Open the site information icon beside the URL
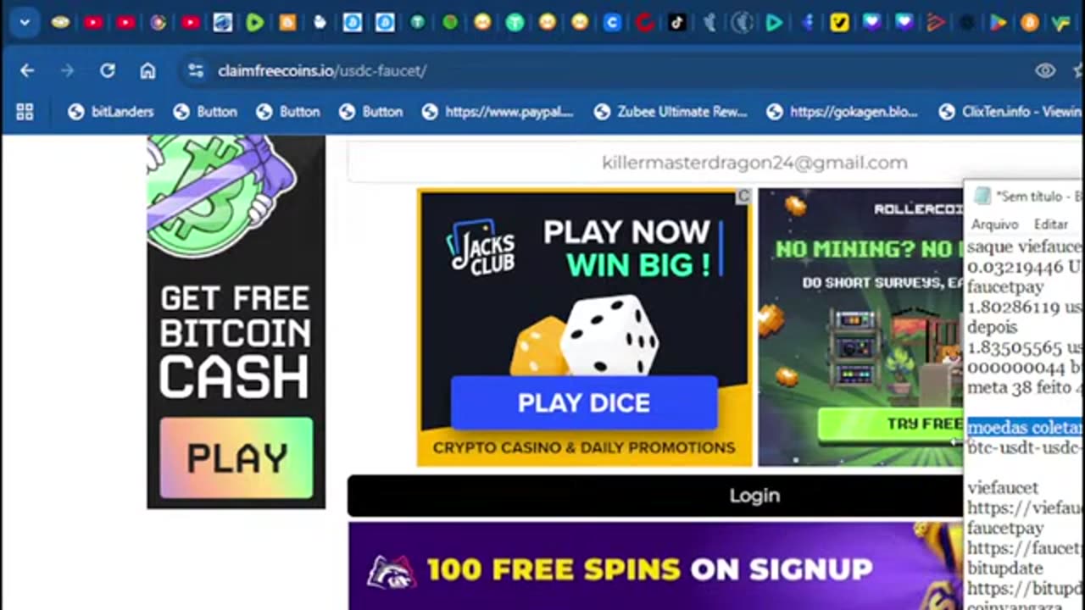This screenshot has width=1085, height=610. [x=196, y=71]
